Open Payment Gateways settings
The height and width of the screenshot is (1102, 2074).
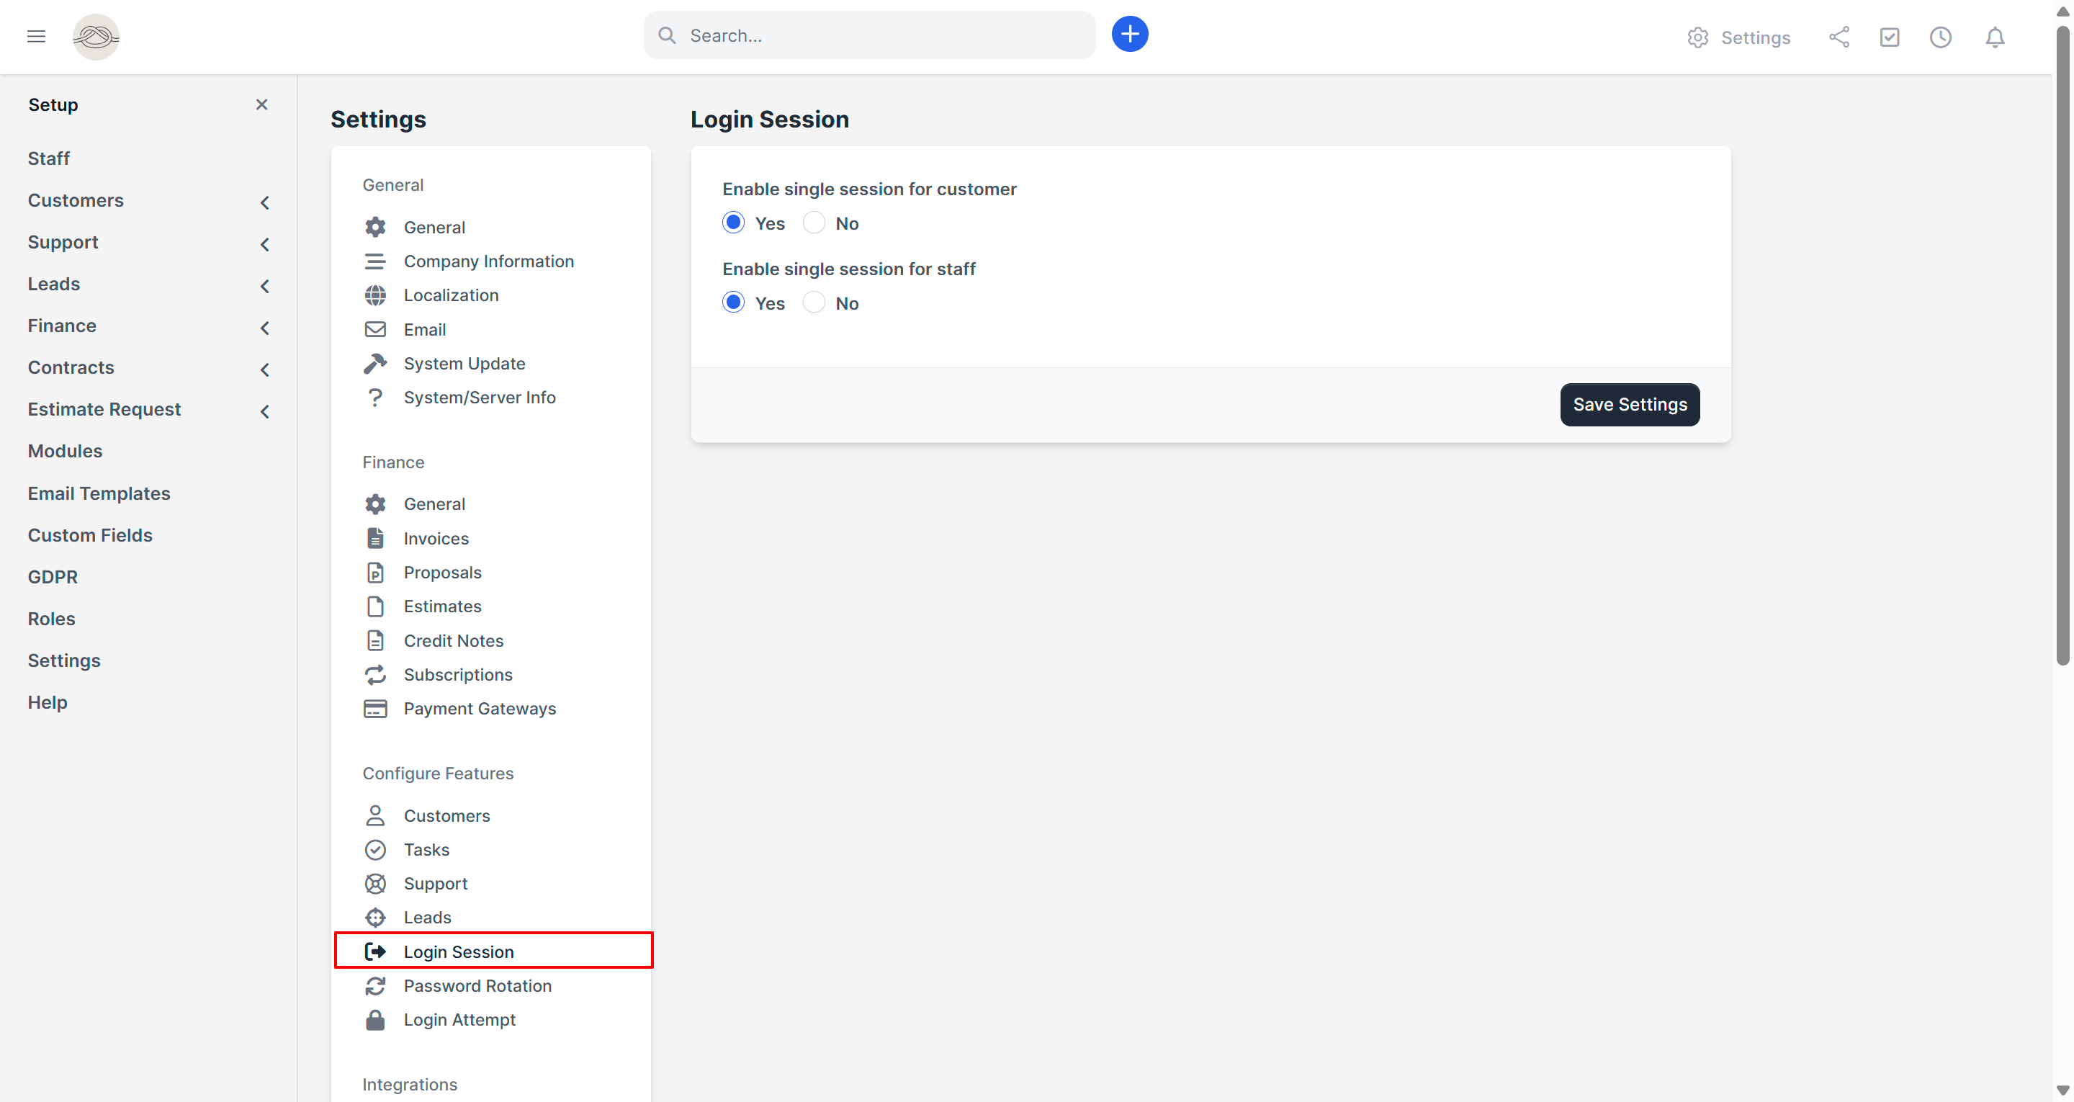(479, 708)
